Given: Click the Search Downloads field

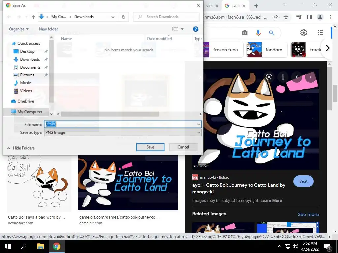Looking at the screenshot, I should [166, 17].
